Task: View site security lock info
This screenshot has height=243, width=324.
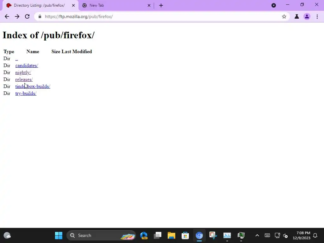Action: [40, 16]
